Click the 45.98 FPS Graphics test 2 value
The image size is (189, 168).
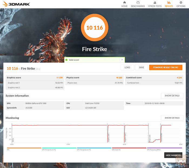coord(59,88)
